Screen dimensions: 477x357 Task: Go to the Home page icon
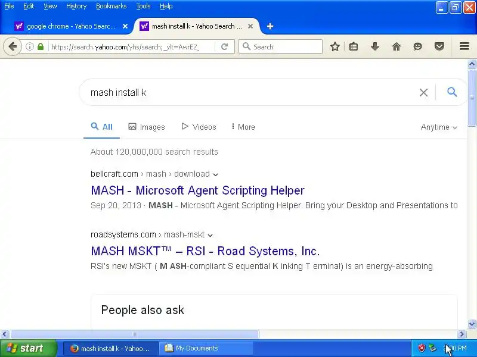(397, 46)
